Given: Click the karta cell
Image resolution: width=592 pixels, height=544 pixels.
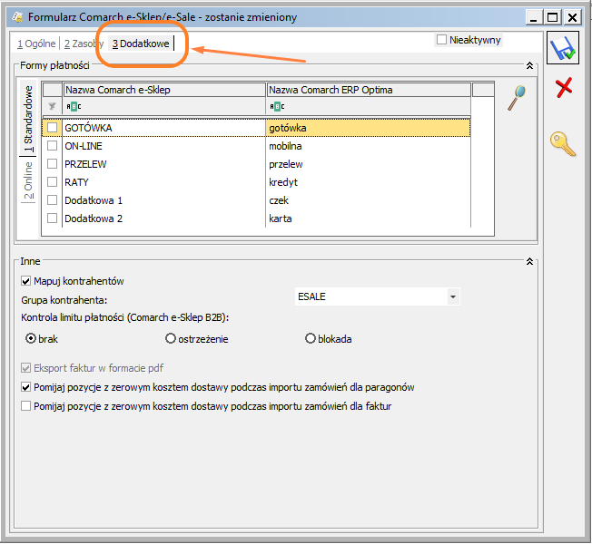Looking at the screenshot, I should click(x=368, y=219).
